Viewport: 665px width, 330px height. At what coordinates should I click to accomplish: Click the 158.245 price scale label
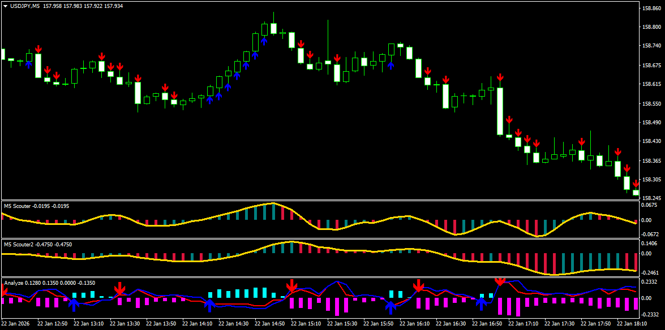coord(653,198)
